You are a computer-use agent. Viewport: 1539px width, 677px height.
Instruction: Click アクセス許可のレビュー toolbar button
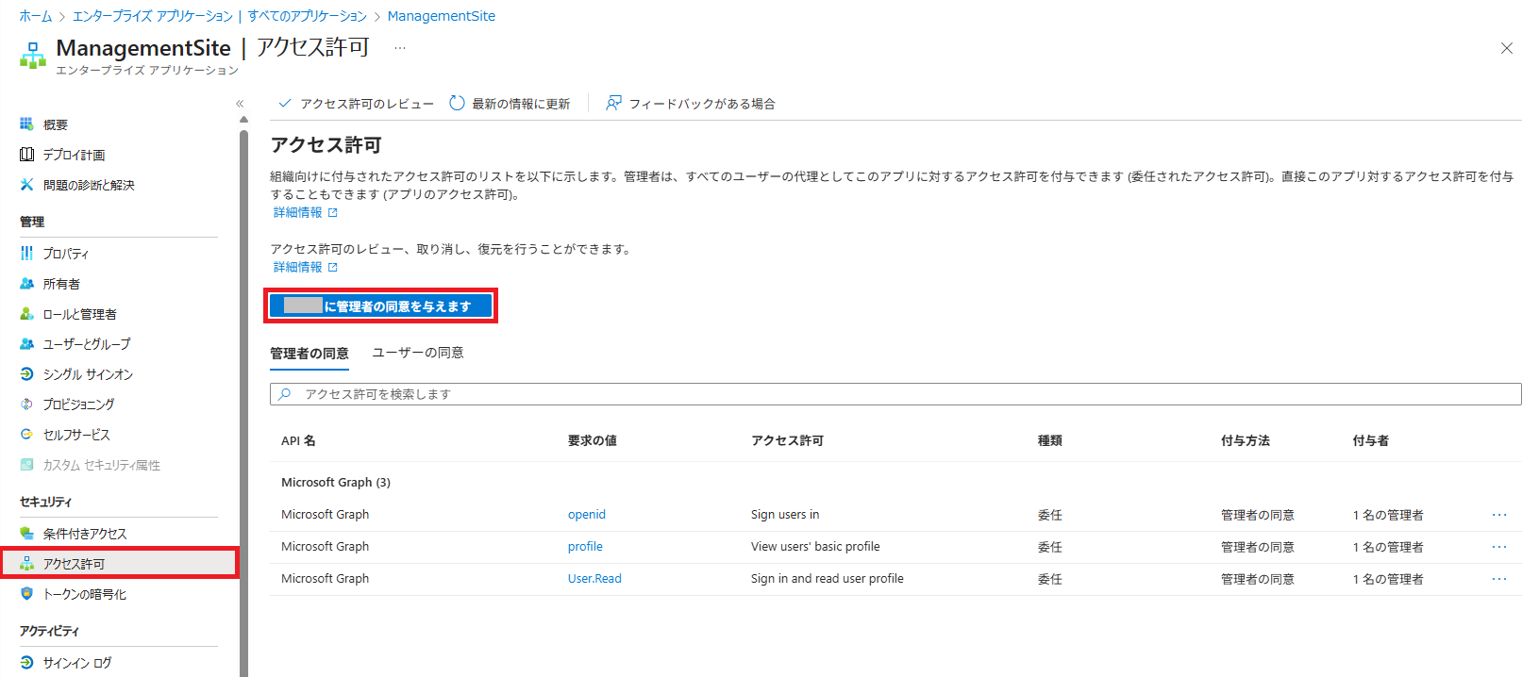click(357, 104)
